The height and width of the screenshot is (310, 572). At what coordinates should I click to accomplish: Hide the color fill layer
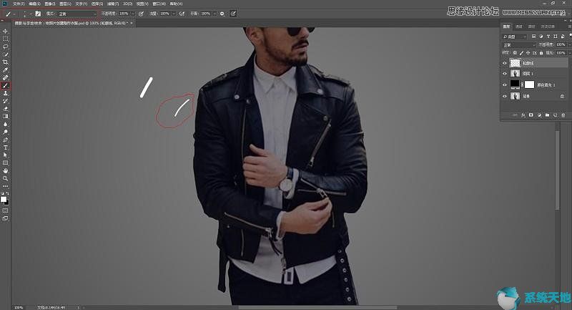pyautogui.click(x=505, y=84)
